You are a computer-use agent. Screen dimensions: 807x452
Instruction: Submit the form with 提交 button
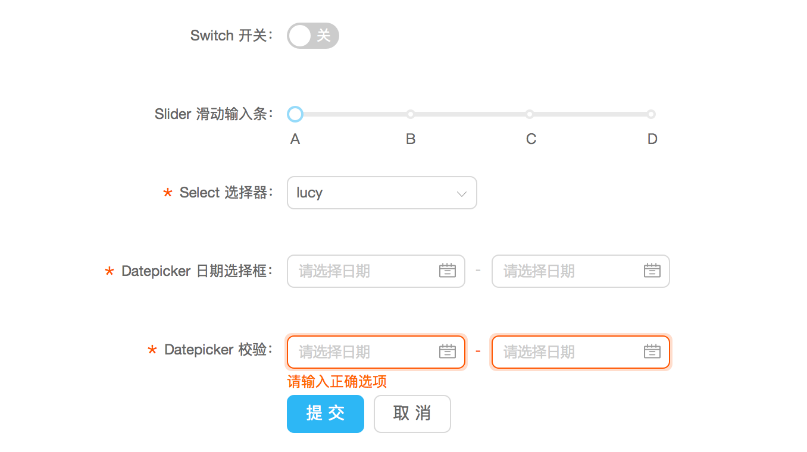click(326, 414)
